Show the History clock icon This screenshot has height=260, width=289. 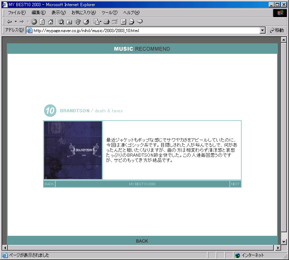tap(86, 22)
